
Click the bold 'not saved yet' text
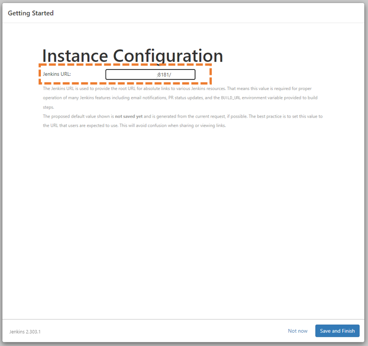tap(129, 116)
